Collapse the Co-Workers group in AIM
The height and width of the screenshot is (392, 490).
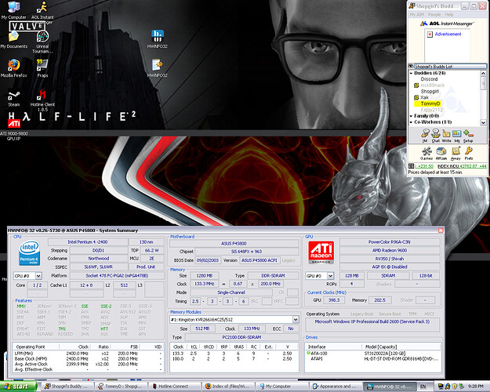point(412,122)
